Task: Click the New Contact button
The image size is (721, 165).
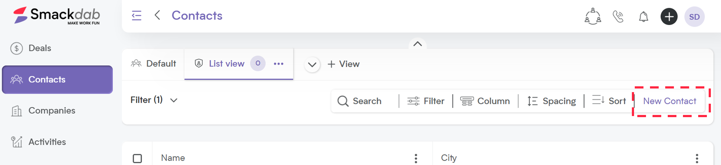Action: (670, 101)
